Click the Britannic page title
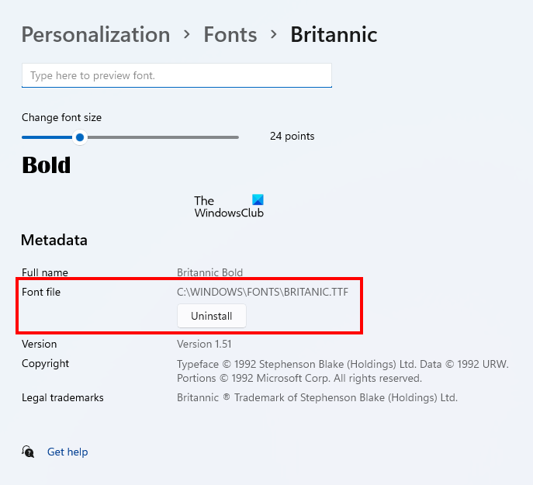The image size is (533, 485). [x=334, y=35]
